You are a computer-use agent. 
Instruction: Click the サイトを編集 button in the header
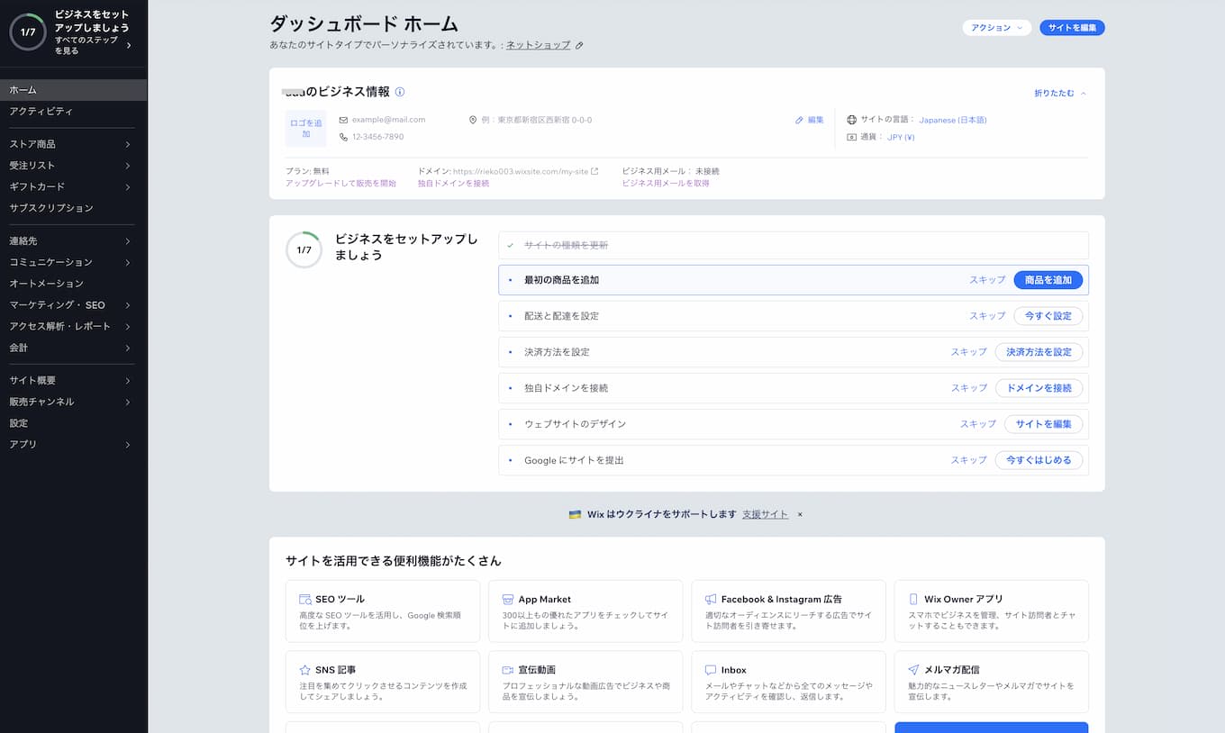point(1072,28)
